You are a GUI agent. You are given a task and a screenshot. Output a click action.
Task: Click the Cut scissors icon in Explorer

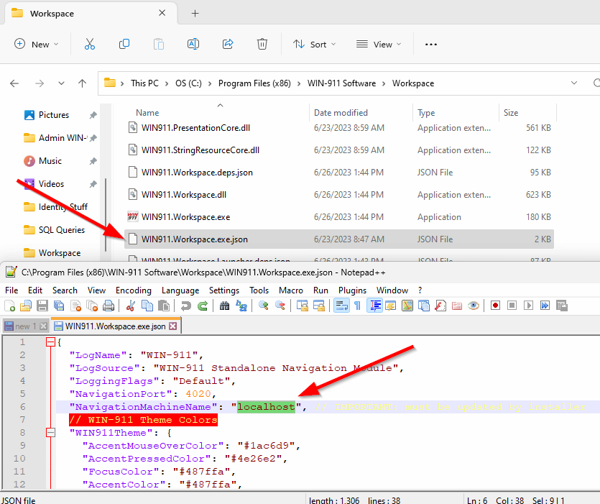pos(90,45)
